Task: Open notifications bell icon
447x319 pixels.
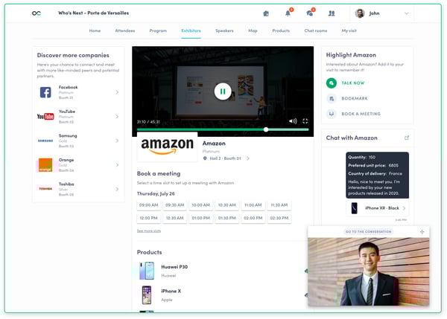Action: [x=288, y=13]
